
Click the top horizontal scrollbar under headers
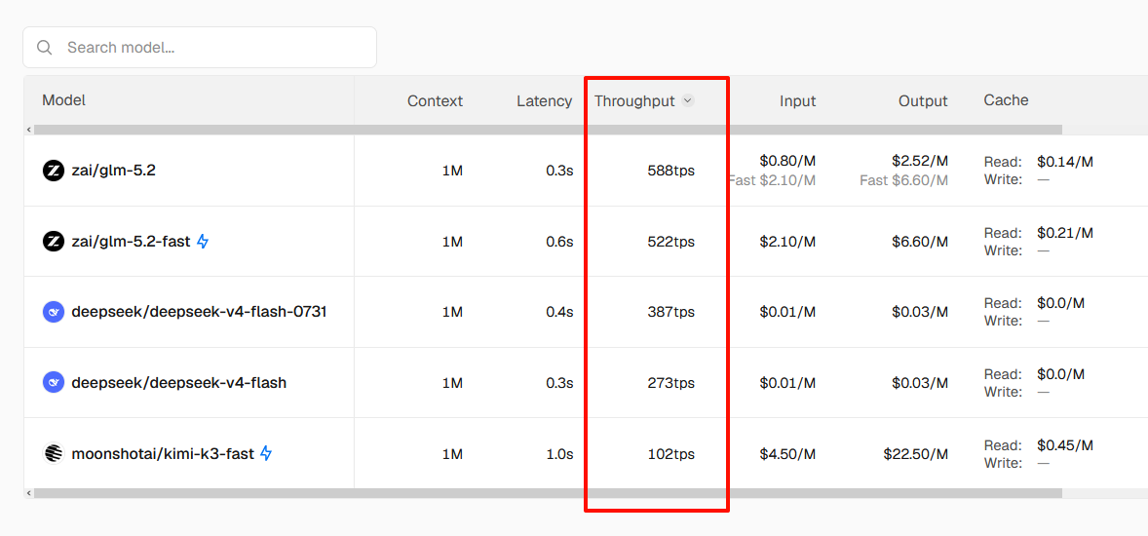548,130
